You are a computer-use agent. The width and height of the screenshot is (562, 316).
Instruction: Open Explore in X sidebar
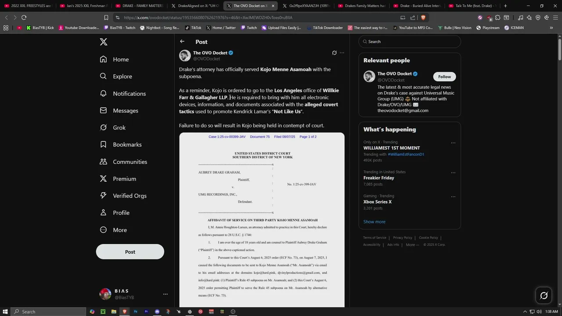(x=116, y=76)
